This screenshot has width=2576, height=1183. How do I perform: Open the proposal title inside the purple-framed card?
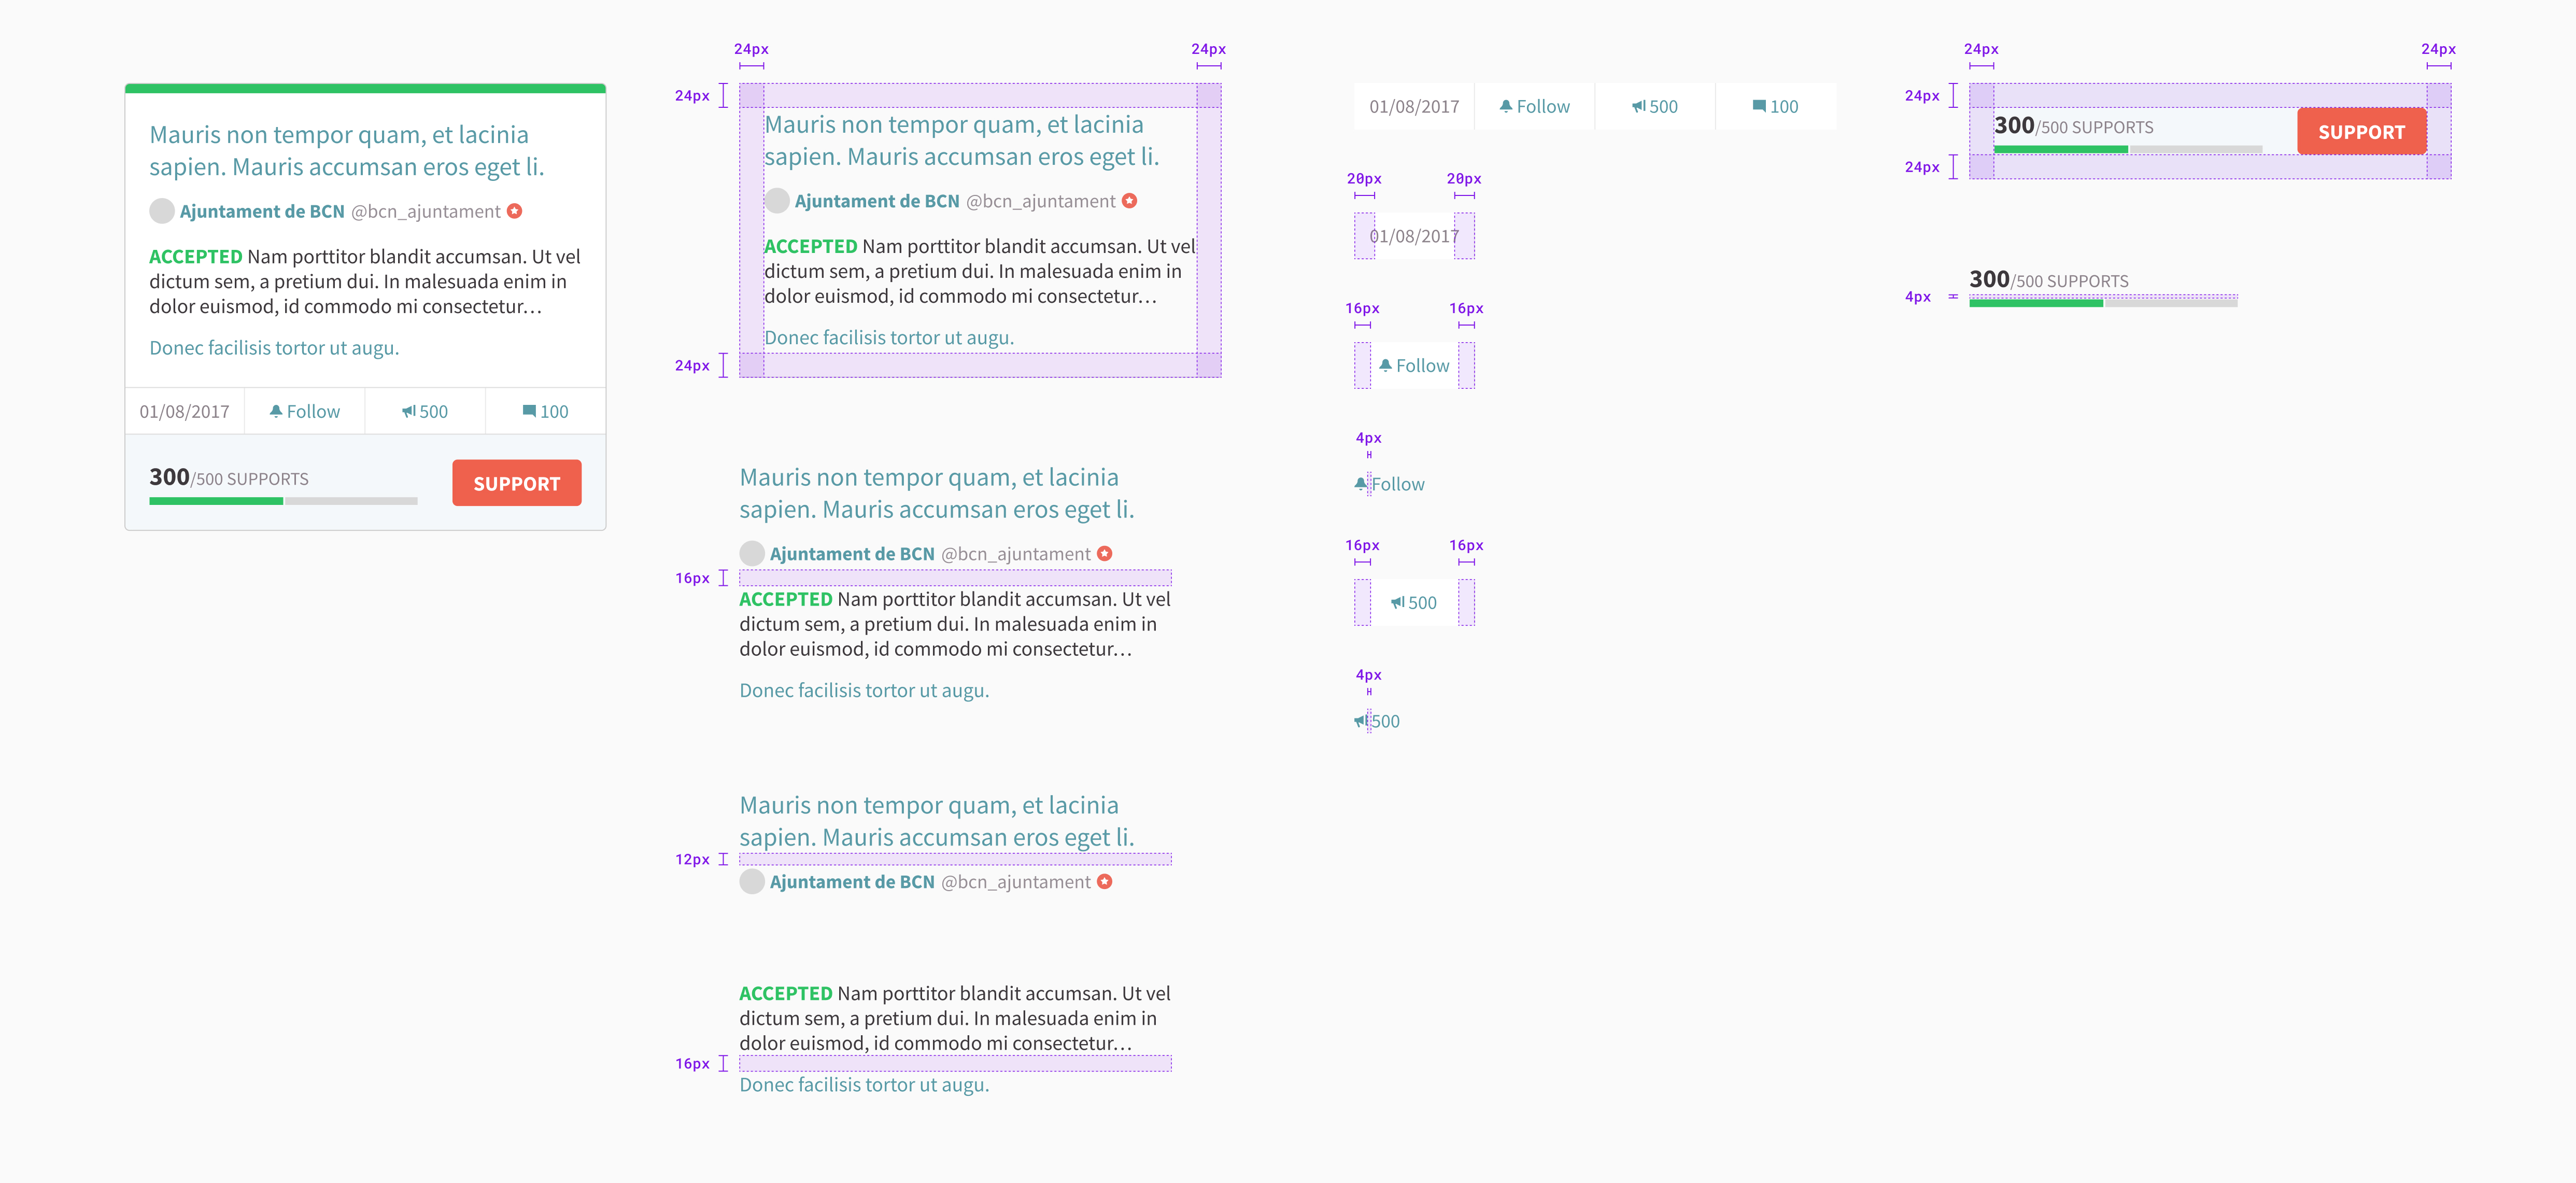[962, 141]
